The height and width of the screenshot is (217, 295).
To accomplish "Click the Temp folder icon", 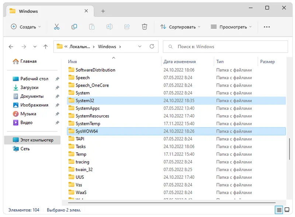I will click(71, 154).
